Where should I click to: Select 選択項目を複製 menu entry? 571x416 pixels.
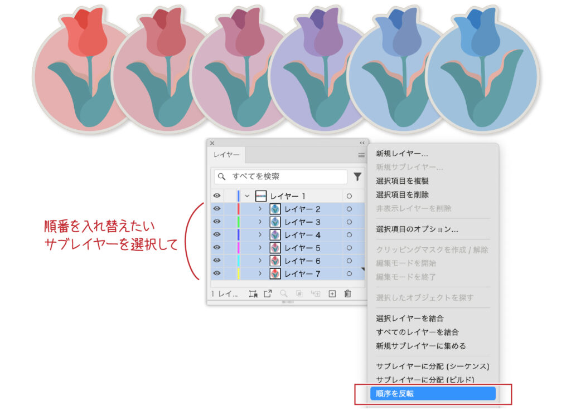tap(402, 181)
